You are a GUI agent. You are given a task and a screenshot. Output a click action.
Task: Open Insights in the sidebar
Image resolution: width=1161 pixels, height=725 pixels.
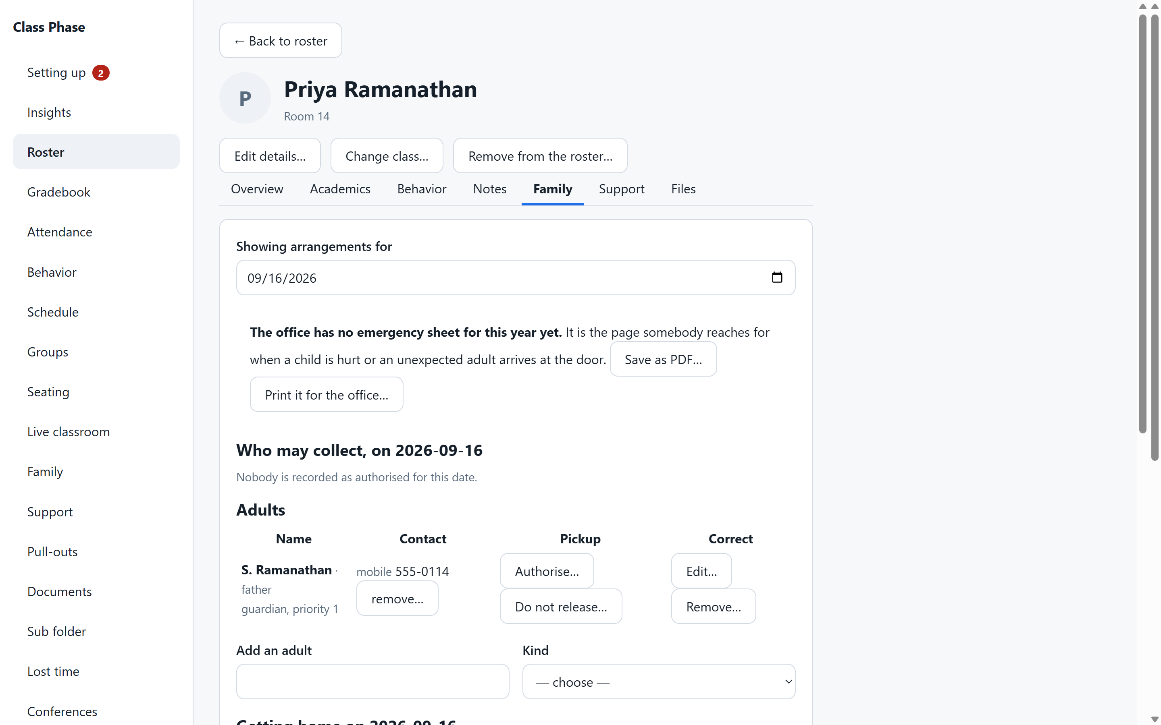pyautogui.click(x=96, y=112)
